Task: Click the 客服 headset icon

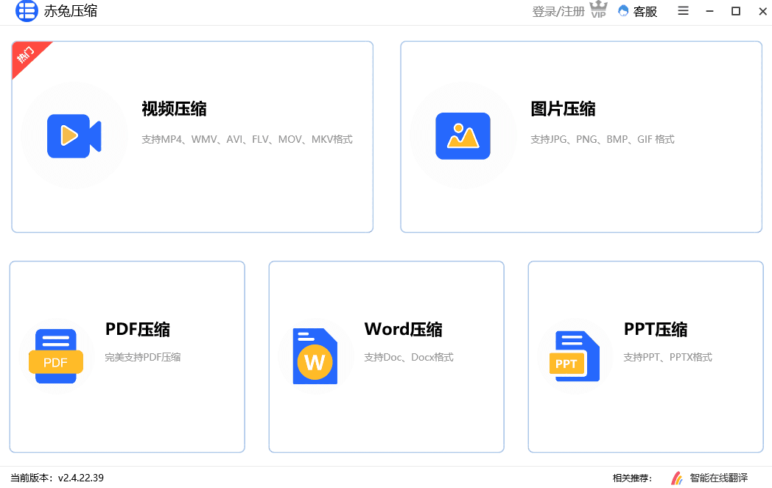Action: [x=622, y=12]
